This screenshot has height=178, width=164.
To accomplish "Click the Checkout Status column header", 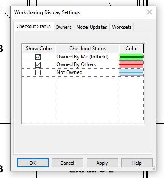I will coord(87,49).
